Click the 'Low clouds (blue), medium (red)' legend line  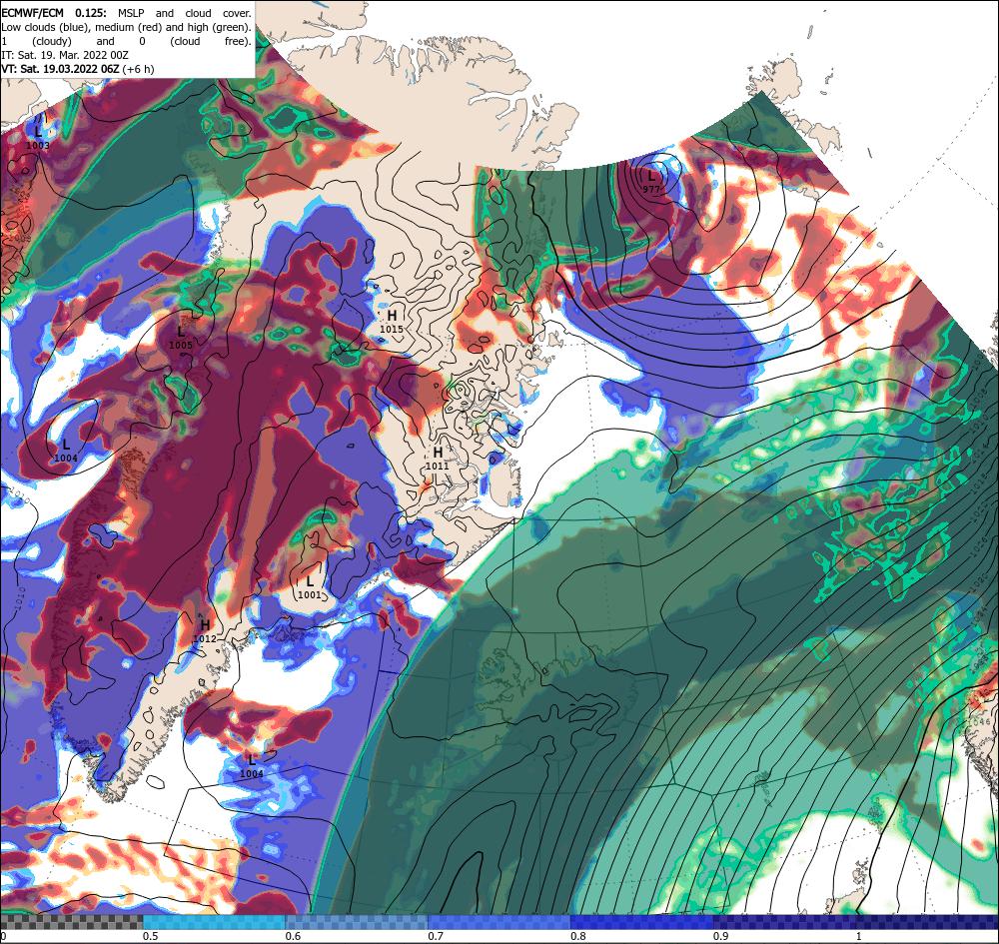[126, 27]
